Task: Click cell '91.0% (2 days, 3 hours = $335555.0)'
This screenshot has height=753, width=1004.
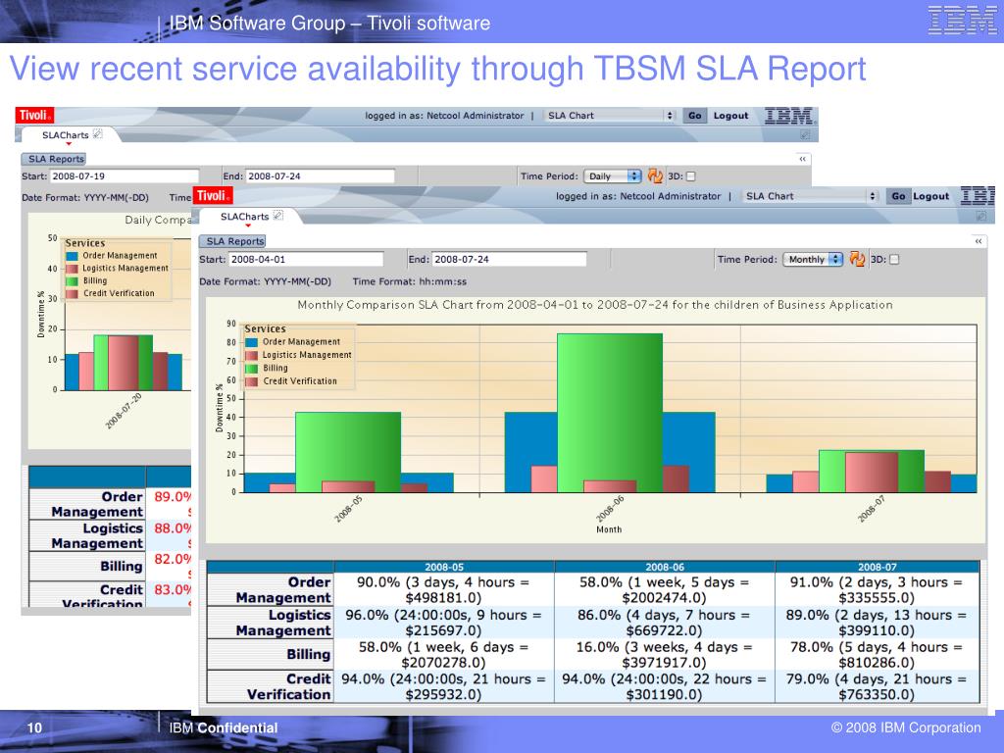Action: click(x=878, y=589)
